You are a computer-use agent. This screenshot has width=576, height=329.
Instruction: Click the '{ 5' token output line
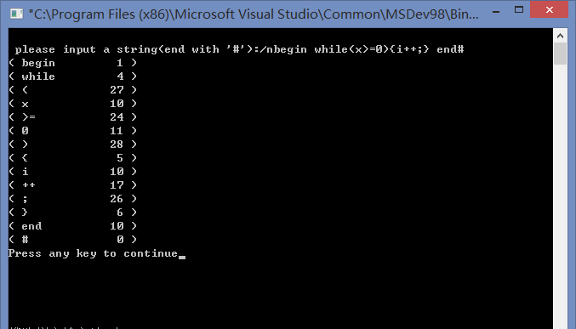click(72, 158)
